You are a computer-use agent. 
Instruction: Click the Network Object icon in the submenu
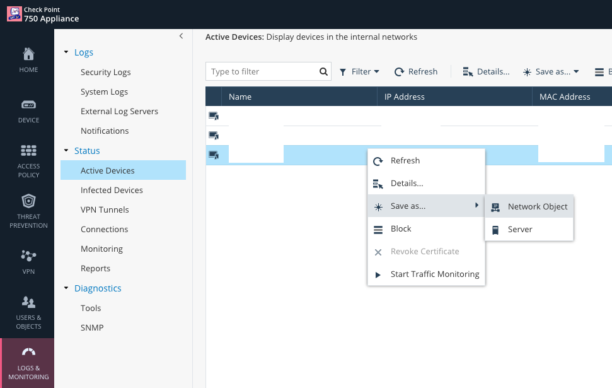(495, 207)
